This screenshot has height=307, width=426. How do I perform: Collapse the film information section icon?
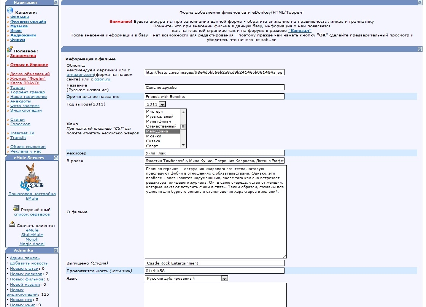420,49
